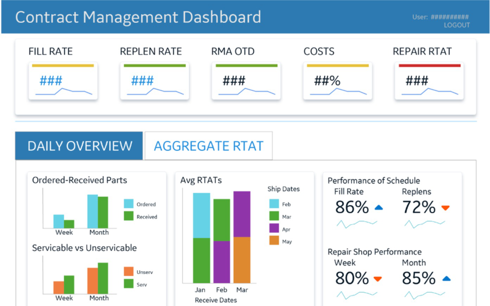Click the Receive Dates axis label
Screen dimensions: 490x306
pos(216,300)
